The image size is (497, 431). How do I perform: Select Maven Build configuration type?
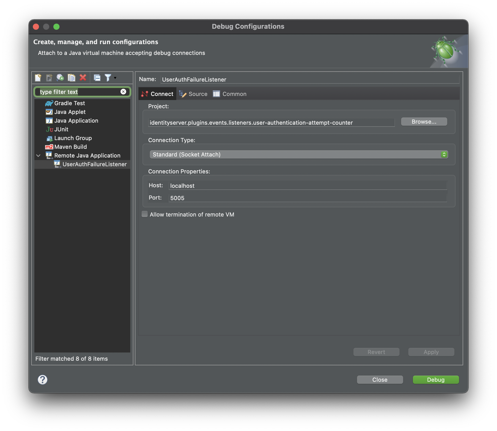[x=71, y=147]
